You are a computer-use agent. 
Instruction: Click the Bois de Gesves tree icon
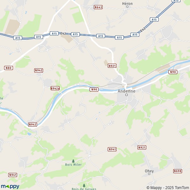point(84,185)
